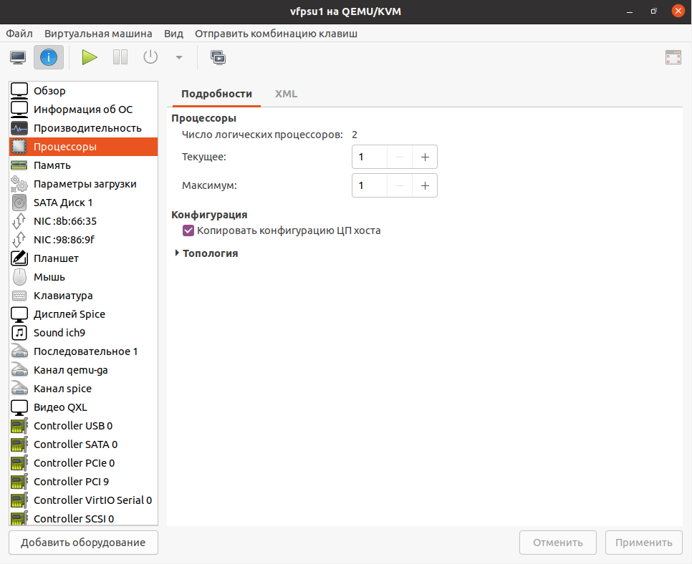
Task: Select Controller PCI 9 entry
Action: [83, 482]
